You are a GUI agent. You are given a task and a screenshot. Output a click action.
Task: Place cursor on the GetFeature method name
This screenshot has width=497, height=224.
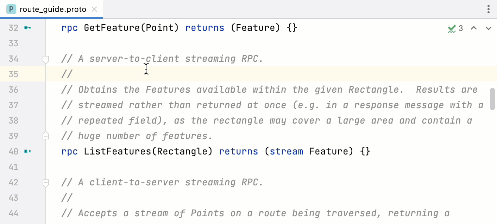111,28
